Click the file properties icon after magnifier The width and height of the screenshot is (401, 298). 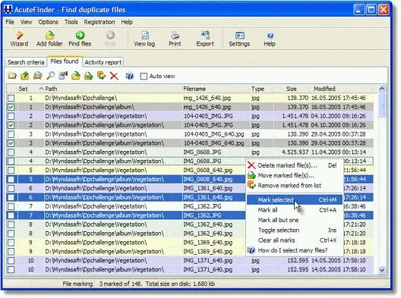(x=63, y=76)
